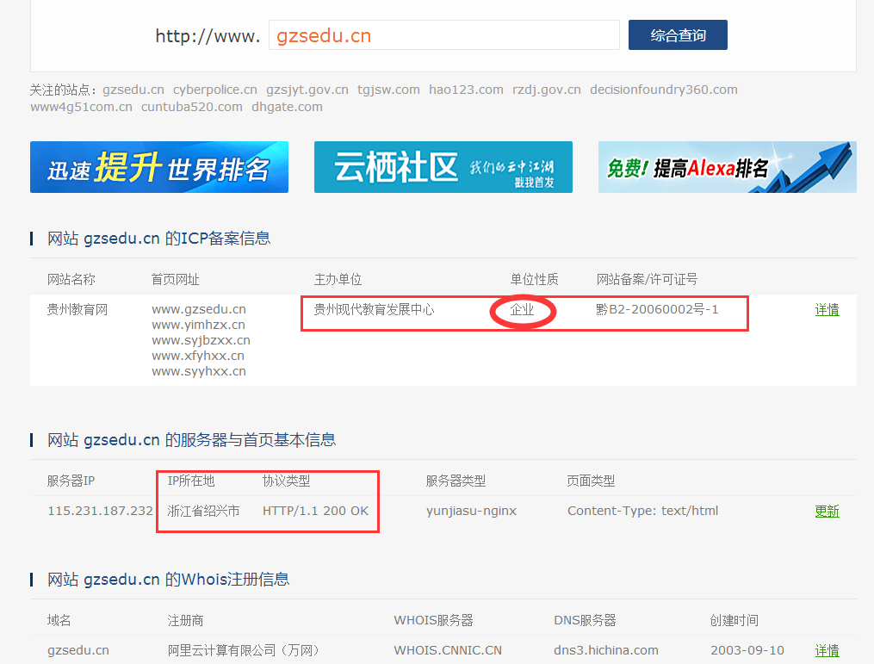874x664 pixels.
Task: Open 详情 link in the Whois row
Action: click(827, 651)
